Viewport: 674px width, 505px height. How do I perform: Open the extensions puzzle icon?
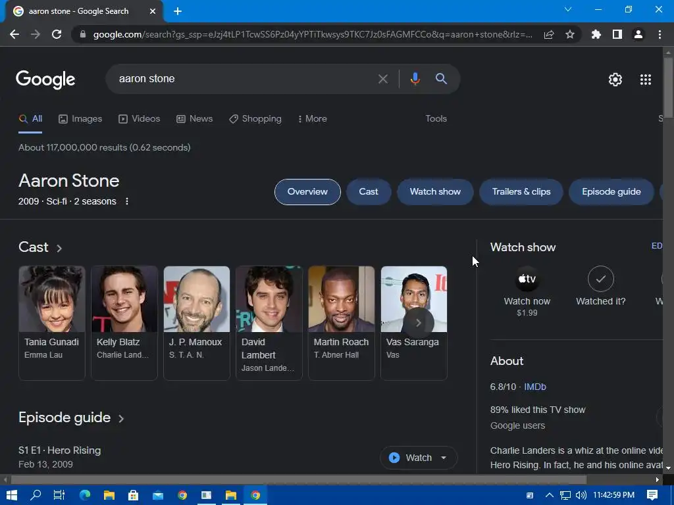pos(596,34)
